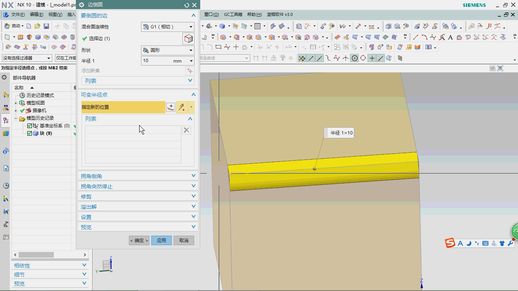The image size is (518, 291).
Task: Toggle the point on curve snap icon
Action: 380,58
